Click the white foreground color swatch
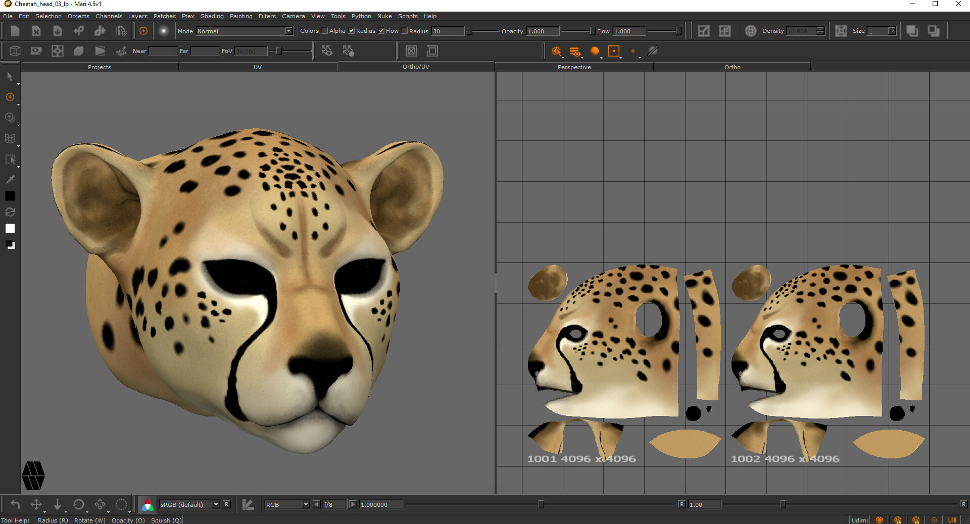Image resolution: width=970 pixels, height=524 pixels. tap(10, 228)
